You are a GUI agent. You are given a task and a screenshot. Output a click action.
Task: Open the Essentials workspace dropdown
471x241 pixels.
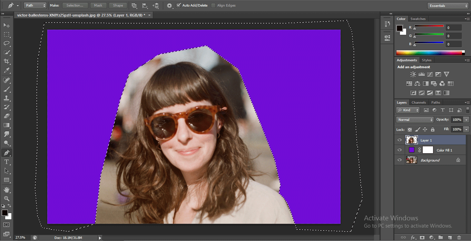coord(449,6)
